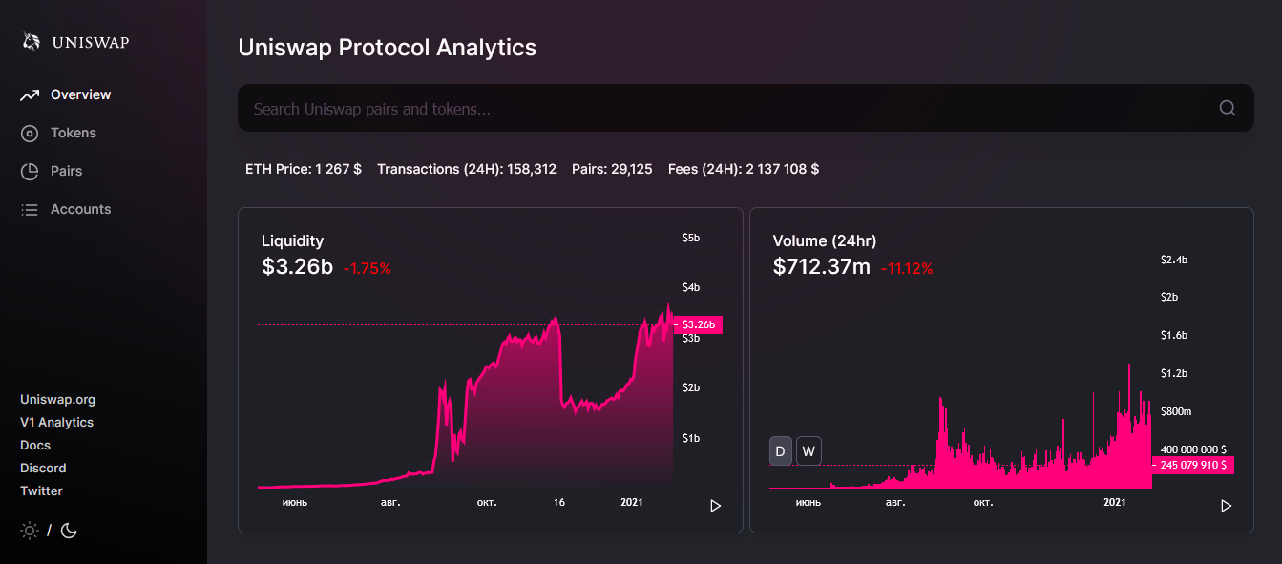Open the Accounts page
1282x564 pixels.
click(x=80, y=209)
